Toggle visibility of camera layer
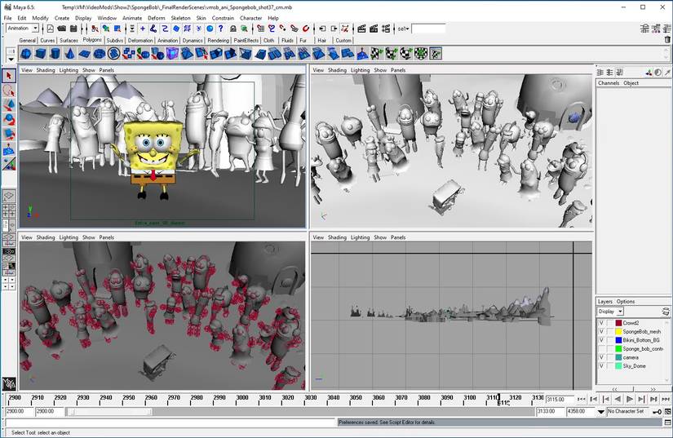The width and height of the screenshot is (673, 438). [602, 357]
